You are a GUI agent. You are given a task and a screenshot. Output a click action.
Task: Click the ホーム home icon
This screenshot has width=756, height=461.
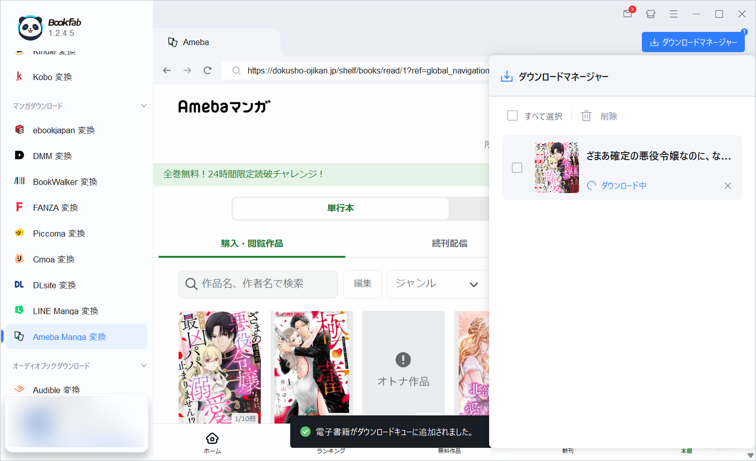(212, 438)
